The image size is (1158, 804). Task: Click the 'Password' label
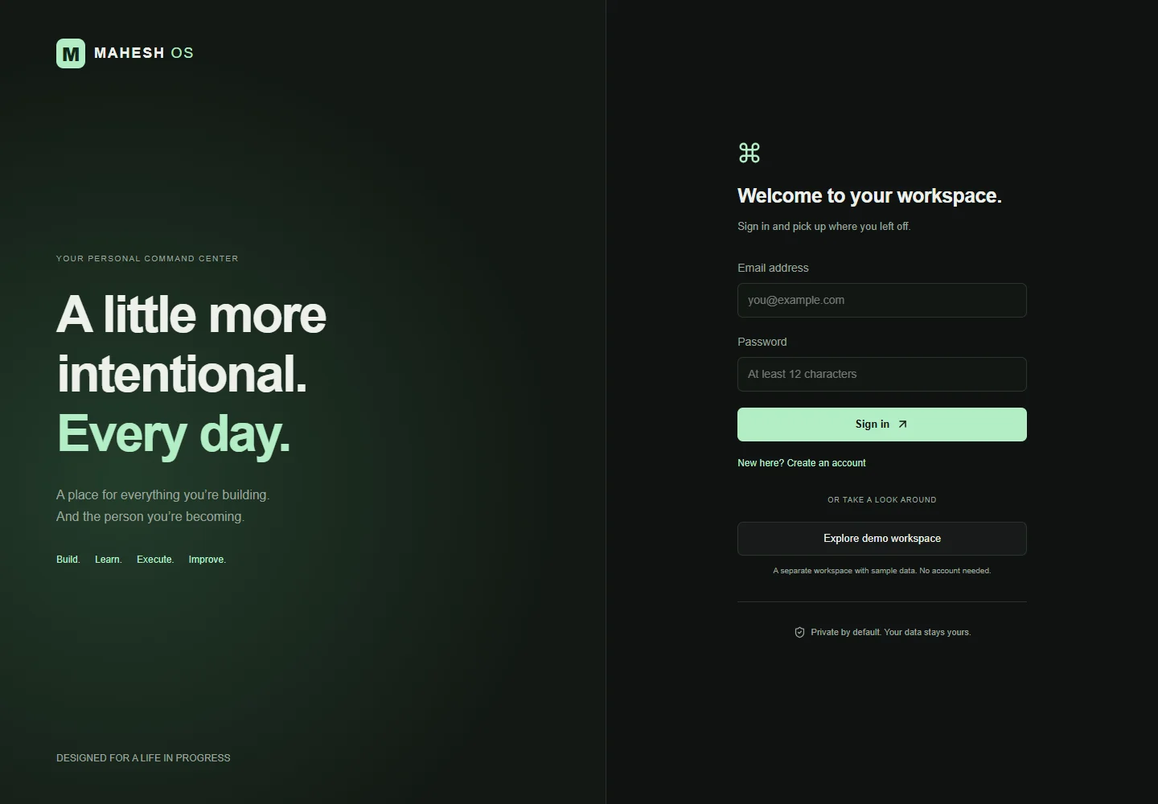762,342
